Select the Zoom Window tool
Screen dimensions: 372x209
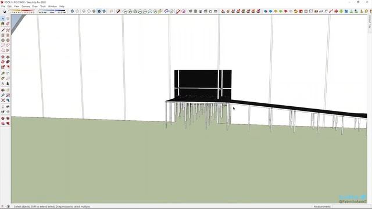coord(8,95)
